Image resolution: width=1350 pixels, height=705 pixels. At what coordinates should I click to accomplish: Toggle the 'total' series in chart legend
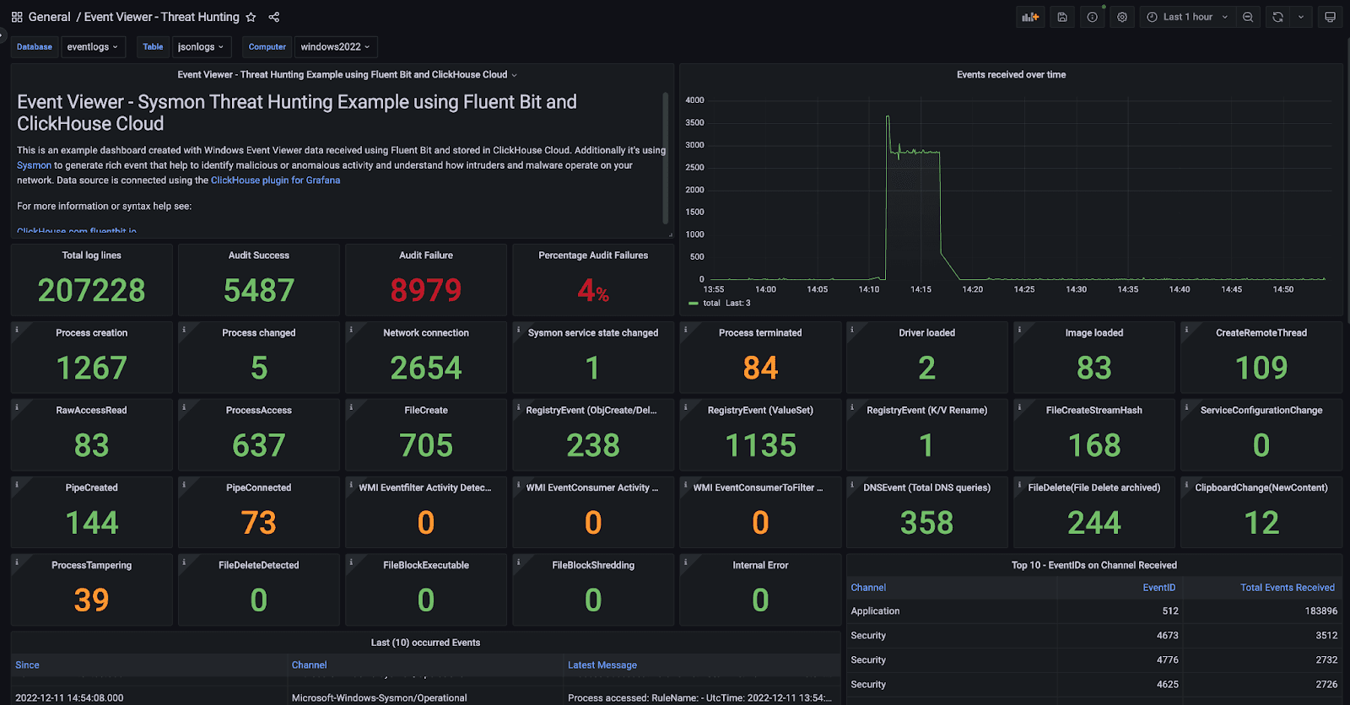(x=711, y=304)
